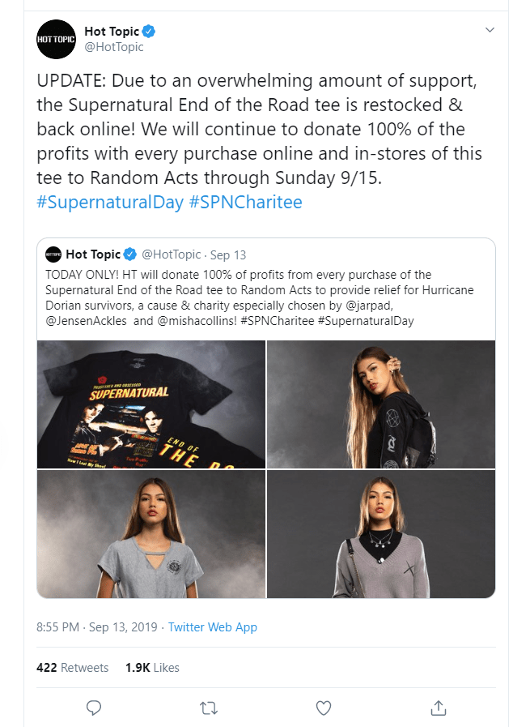The height and width of the screenshot is (727, 530).
Task: View the 1.9K Likes list
Action: 152,668
